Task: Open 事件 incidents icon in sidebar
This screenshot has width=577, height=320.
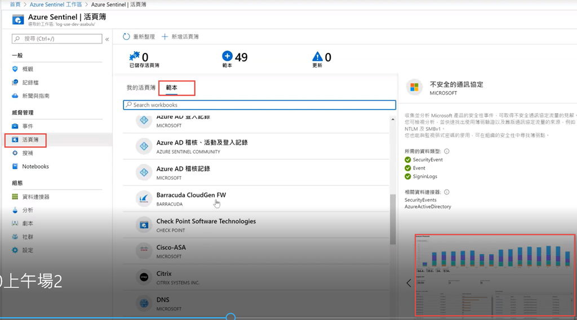Action: [15, 126]
